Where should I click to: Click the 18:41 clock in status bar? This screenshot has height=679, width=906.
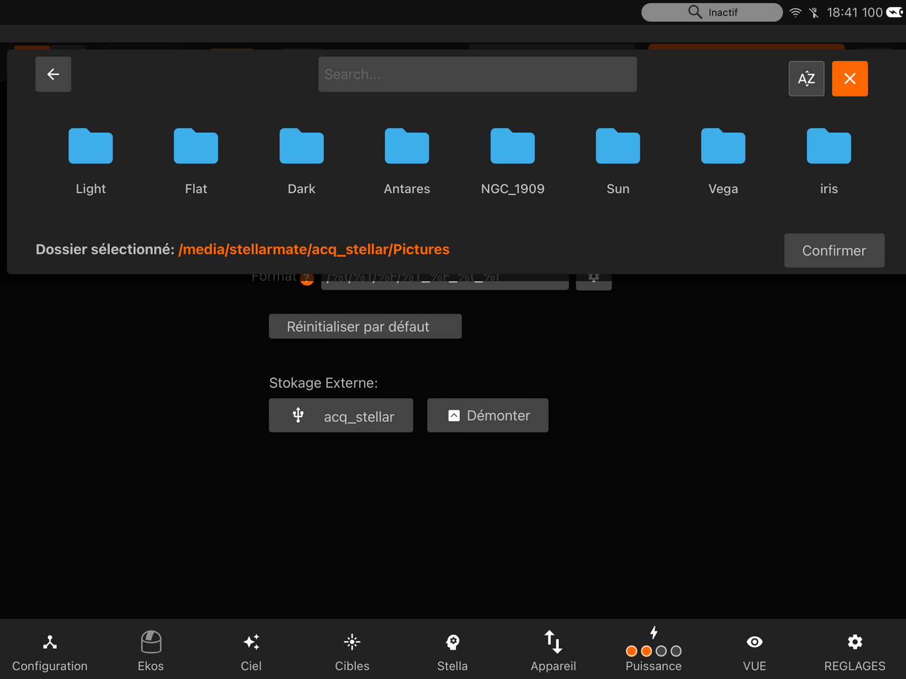[842, 12]
